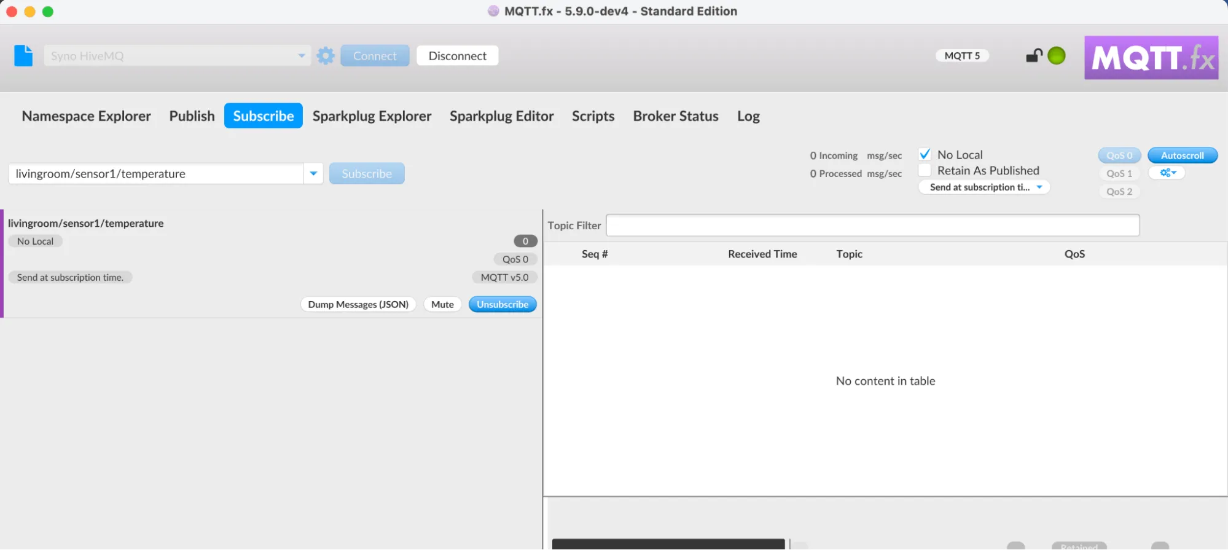
Task: Click the unlocked padlock icon
Action: [1034, 55]
